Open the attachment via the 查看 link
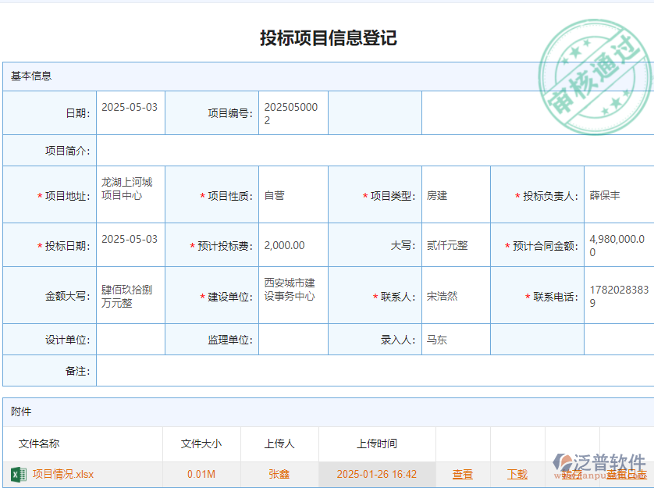Screen dimensions: 654x488 point(462,475)
